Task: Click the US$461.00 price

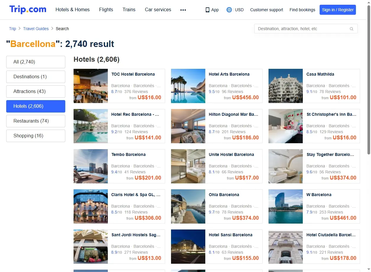Action: pos(343,218)
